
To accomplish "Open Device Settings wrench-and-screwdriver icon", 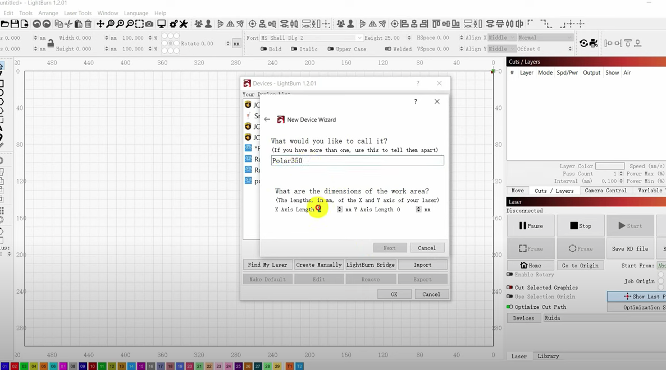I will point(184,24).
